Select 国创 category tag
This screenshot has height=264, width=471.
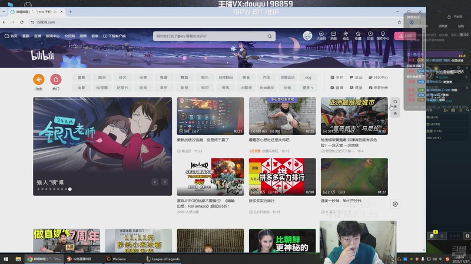coord(102,77)
